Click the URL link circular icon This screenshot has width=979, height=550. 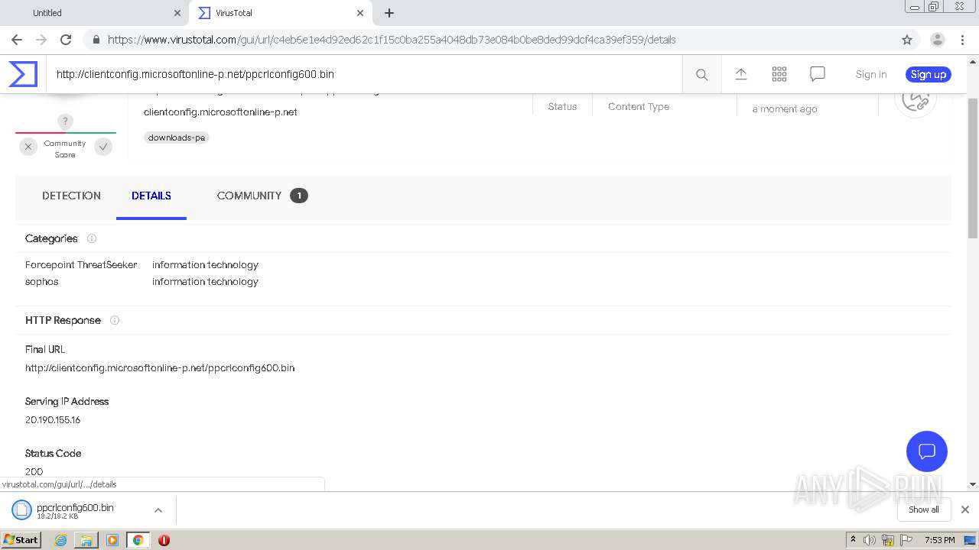pos(916,99)
